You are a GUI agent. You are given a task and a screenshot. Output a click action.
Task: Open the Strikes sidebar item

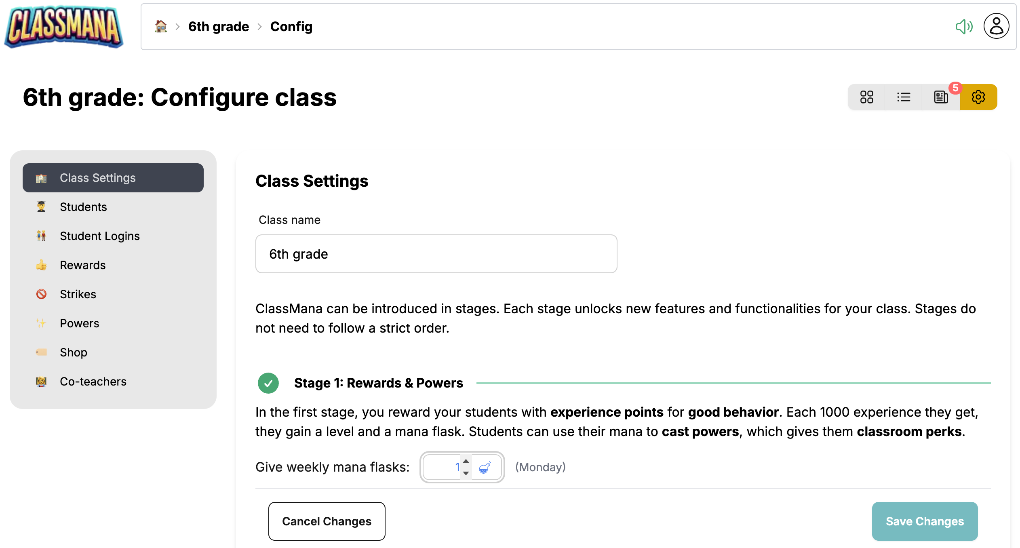pos(78,294)
